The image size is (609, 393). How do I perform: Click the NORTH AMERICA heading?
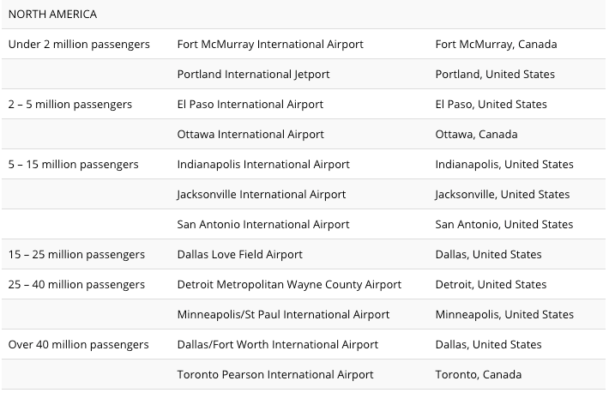[52, 15]
